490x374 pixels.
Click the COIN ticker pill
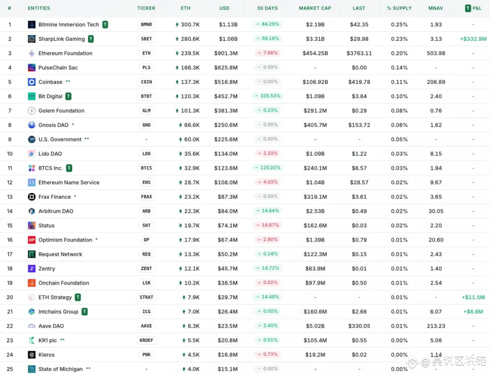pos(146,82)
